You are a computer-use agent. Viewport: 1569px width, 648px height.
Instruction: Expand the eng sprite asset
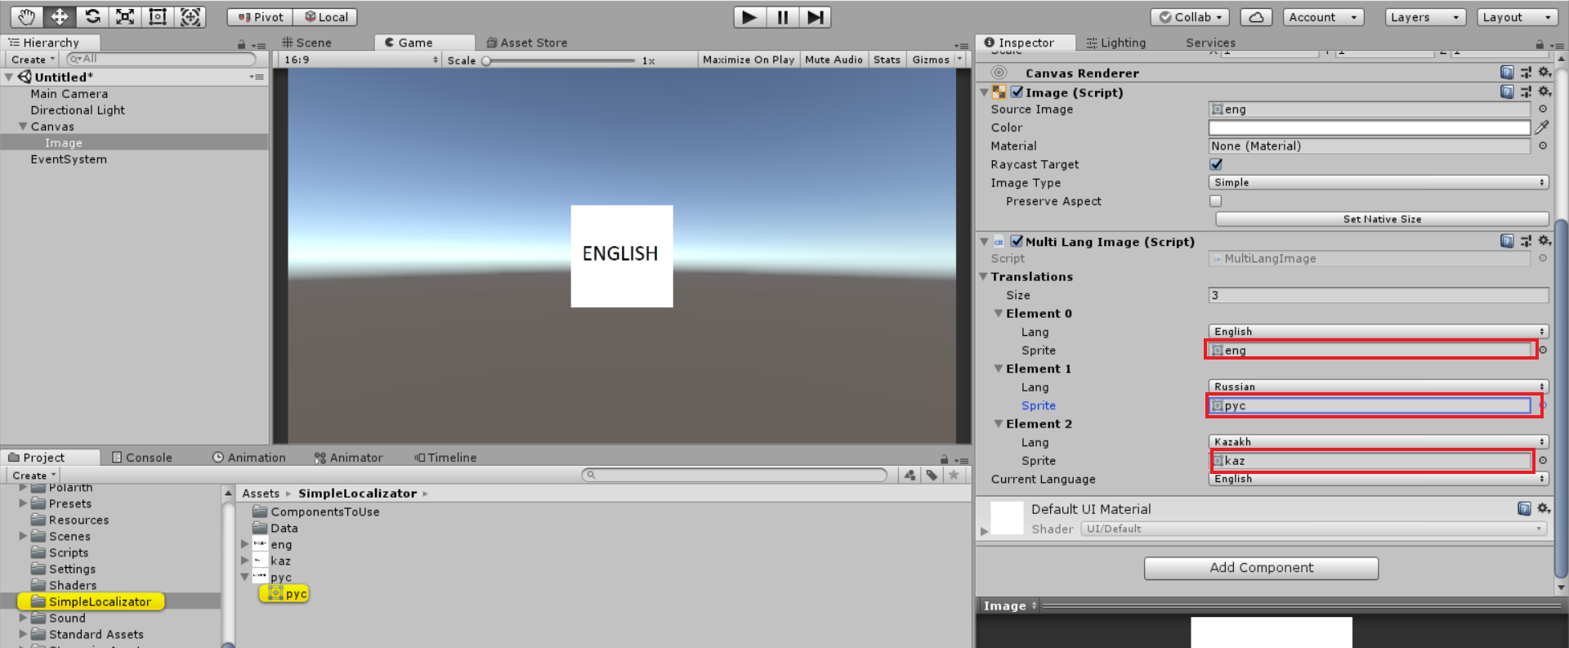pyautogui.click(x=244, y=544)
